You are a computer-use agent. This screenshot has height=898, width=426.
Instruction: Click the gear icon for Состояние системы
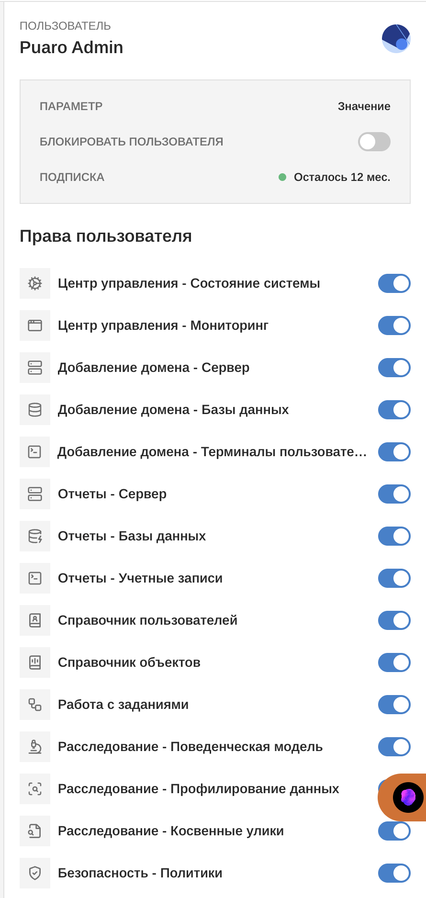coord(34,283)
